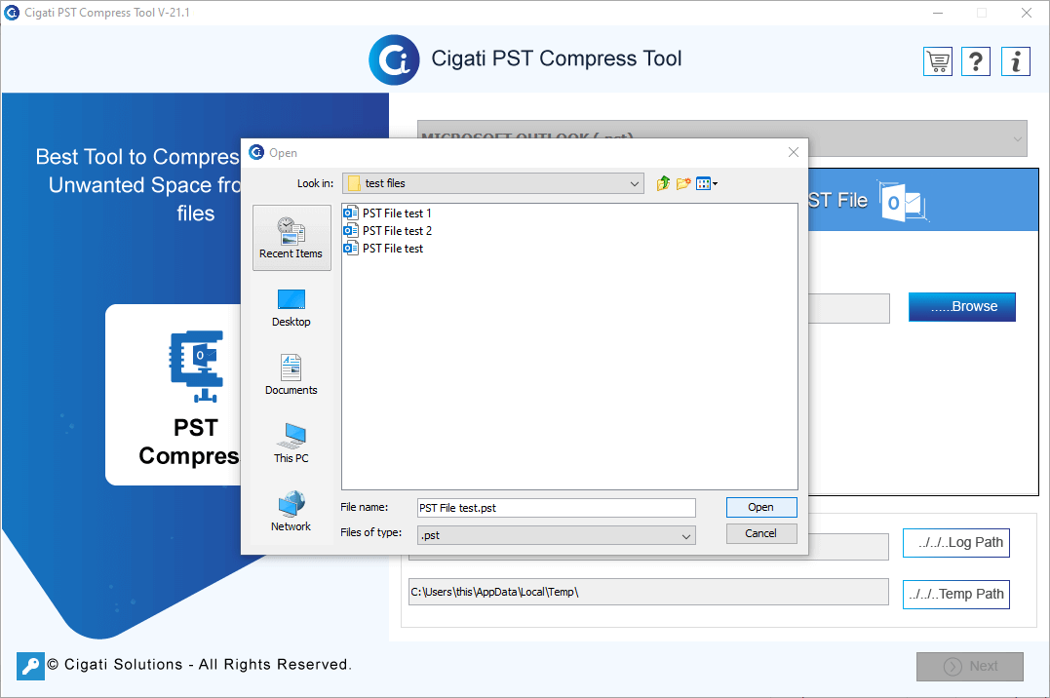Select Documents in places sidebar
Image resolution: width=1050 pixels, height=698 pixels.
point(292,375)
